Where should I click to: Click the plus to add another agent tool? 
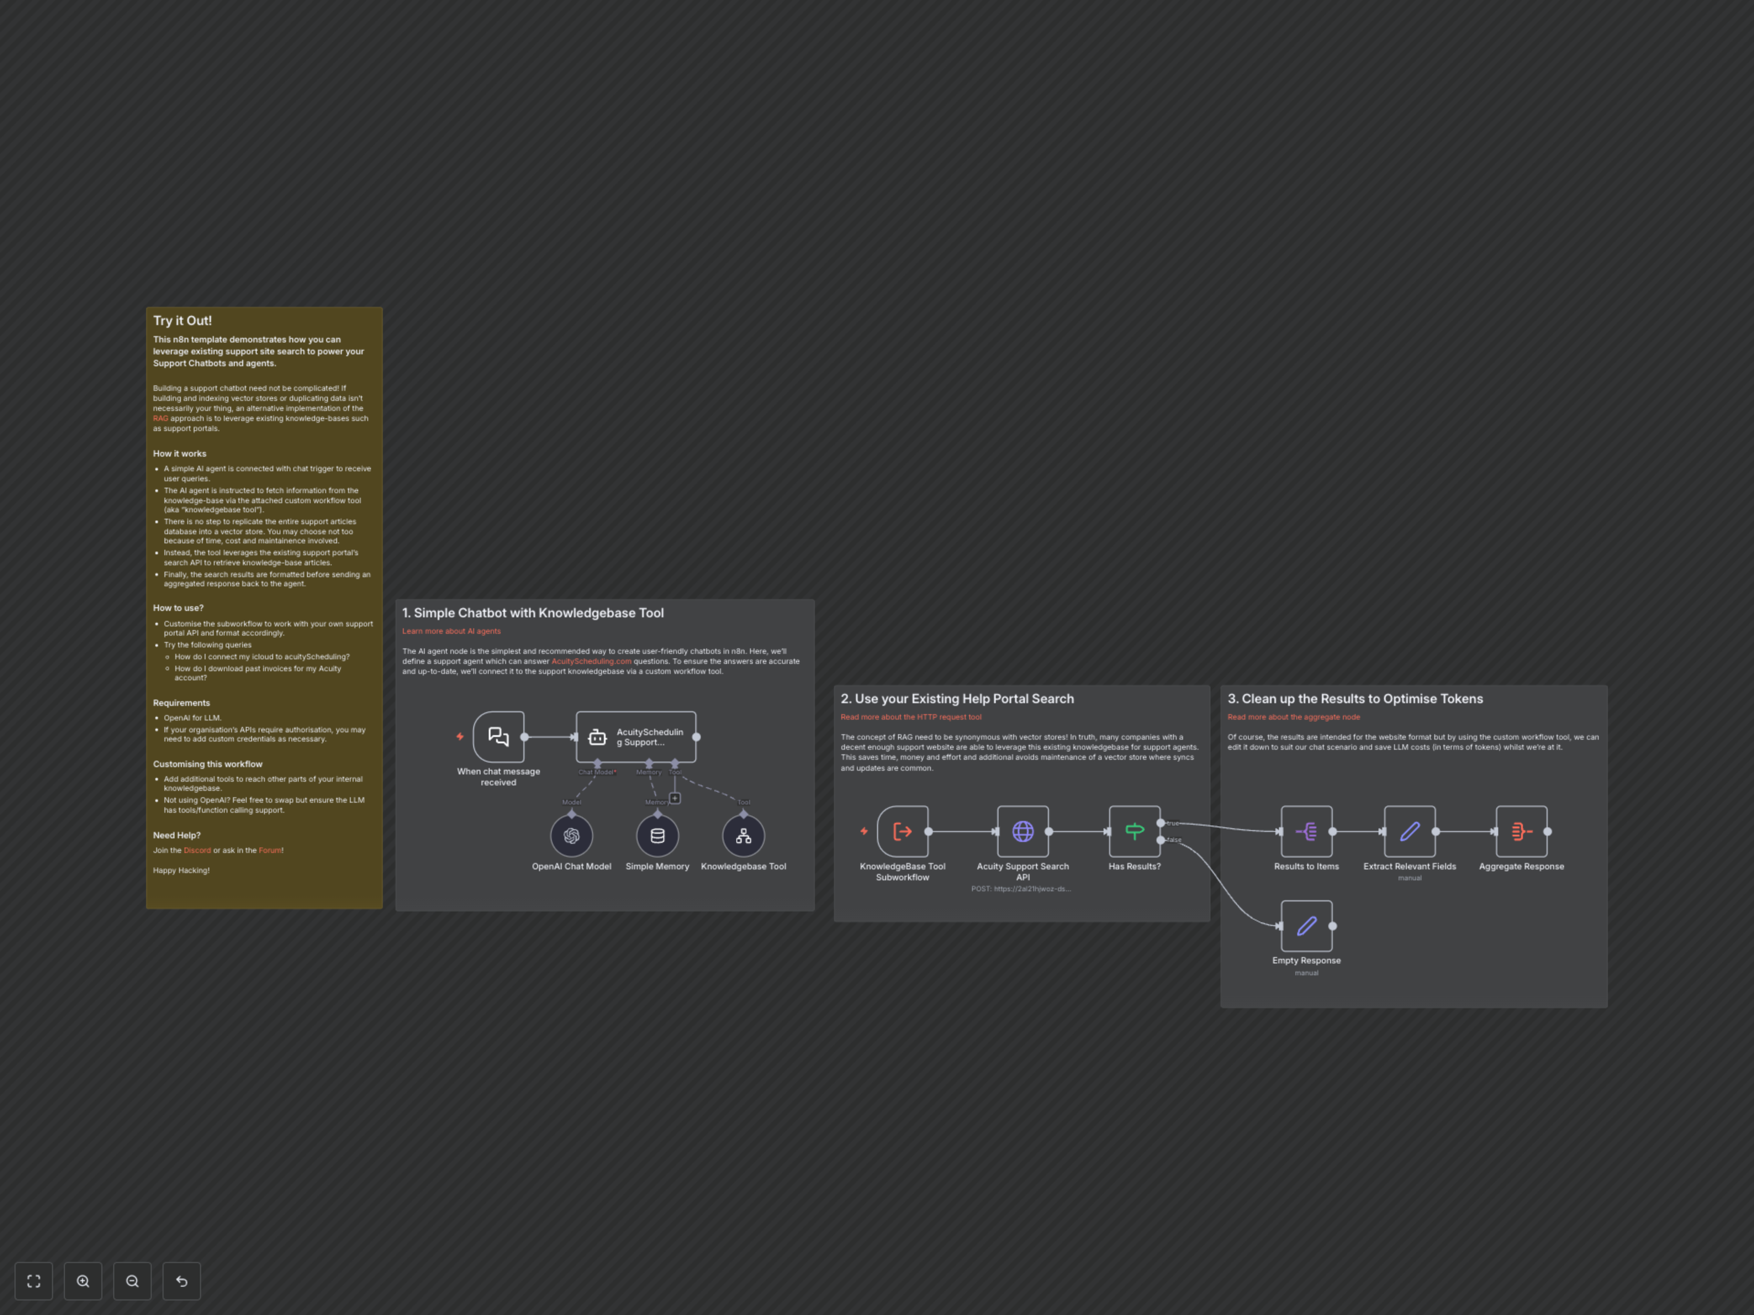pyautogui.click(x=675, y=799)
